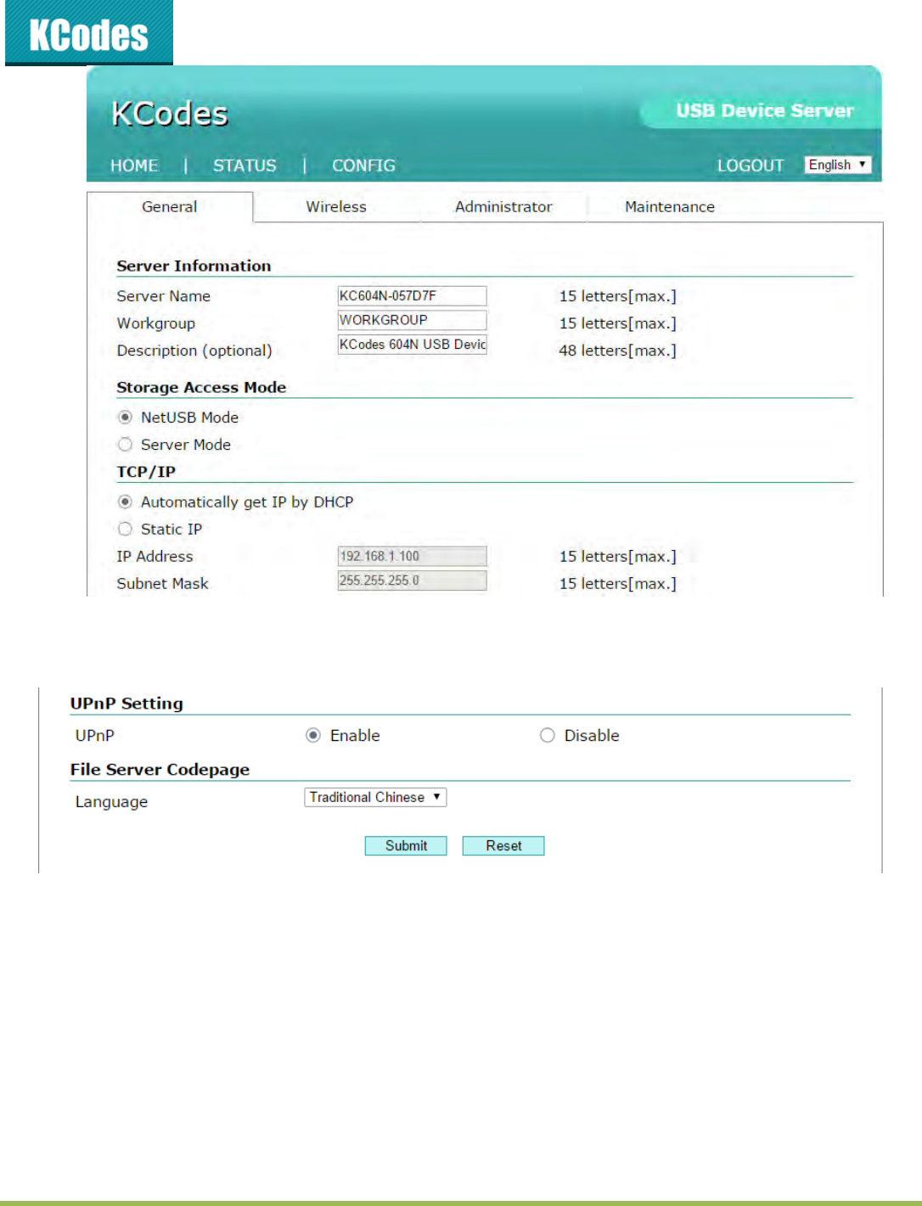Open the English language dropdown
The image size is (922, 1206).
[838, 165]
